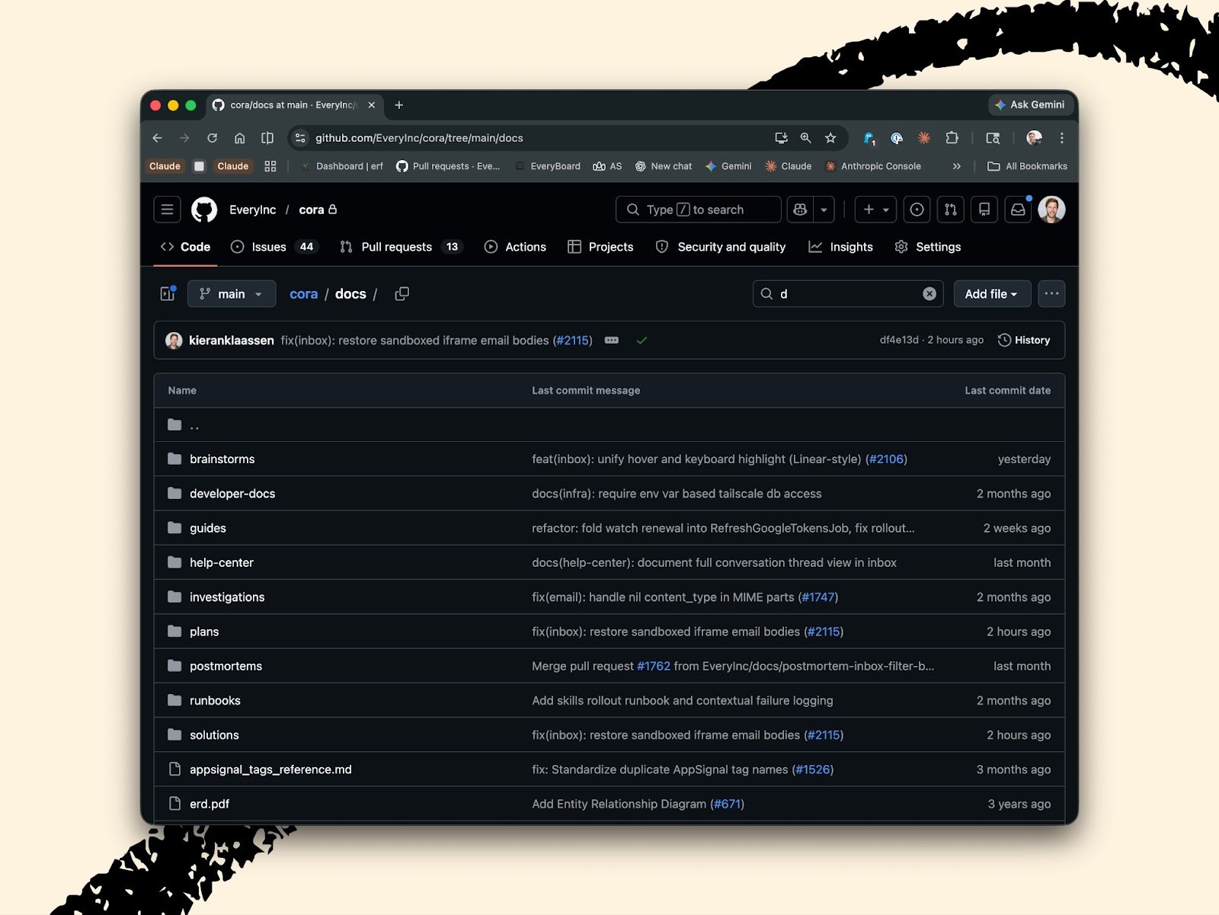1219x915 pixels.
Task: Click the GitHub logo icon
Action: coord(203,210)
